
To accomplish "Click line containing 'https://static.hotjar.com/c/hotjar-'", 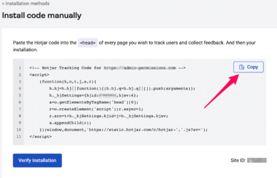I will point(123,130).
